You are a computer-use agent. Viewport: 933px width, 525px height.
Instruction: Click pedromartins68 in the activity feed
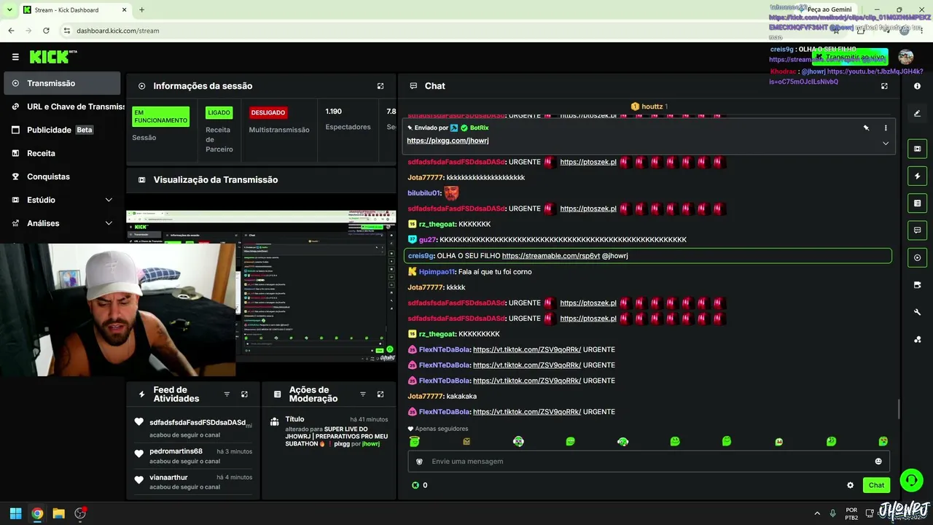tap(176, 451)
